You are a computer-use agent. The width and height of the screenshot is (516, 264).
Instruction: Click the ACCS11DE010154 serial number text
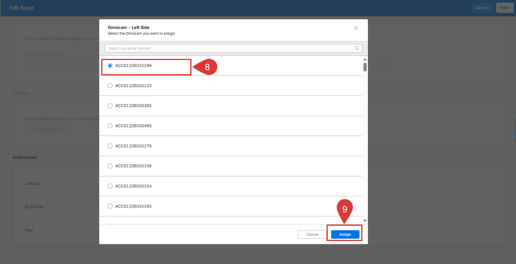(133, 186)
